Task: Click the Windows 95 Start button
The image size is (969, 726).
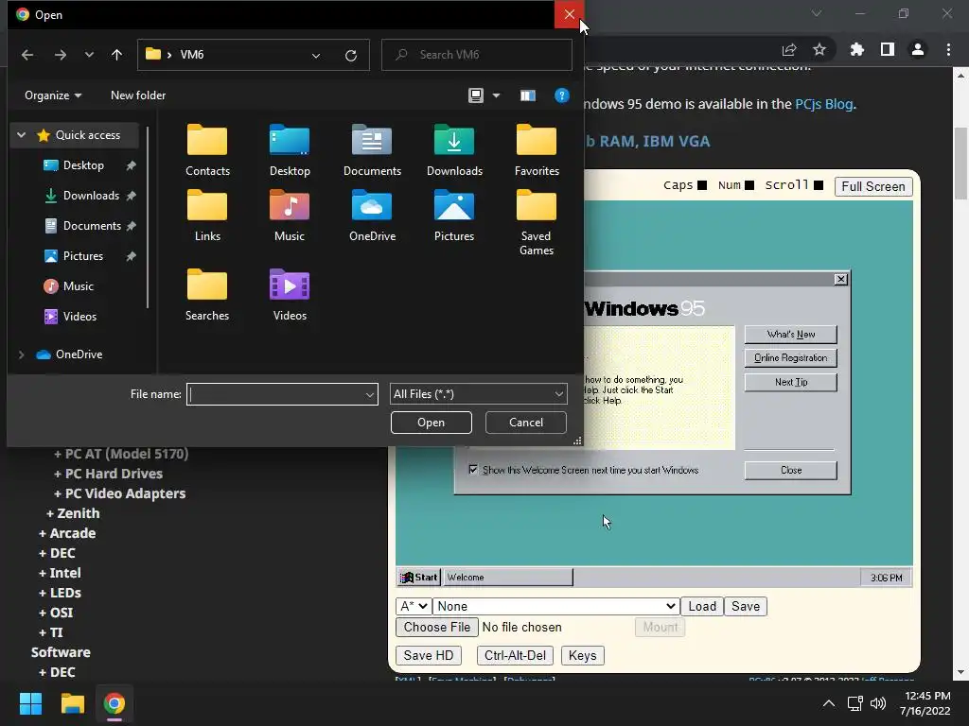Action: pyautogui.click(x=419, y=578)
